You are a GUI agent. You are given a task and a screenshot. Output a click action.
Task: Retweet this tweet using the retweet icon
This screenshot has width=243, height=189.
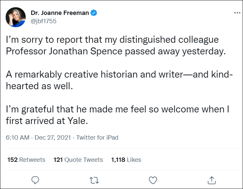point(94,180)
